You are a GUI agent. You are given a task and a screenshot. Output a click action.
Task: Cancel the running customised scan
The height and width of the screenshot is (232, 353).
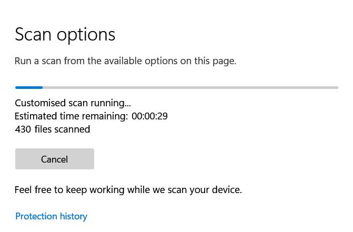click(x=54, y=159)
